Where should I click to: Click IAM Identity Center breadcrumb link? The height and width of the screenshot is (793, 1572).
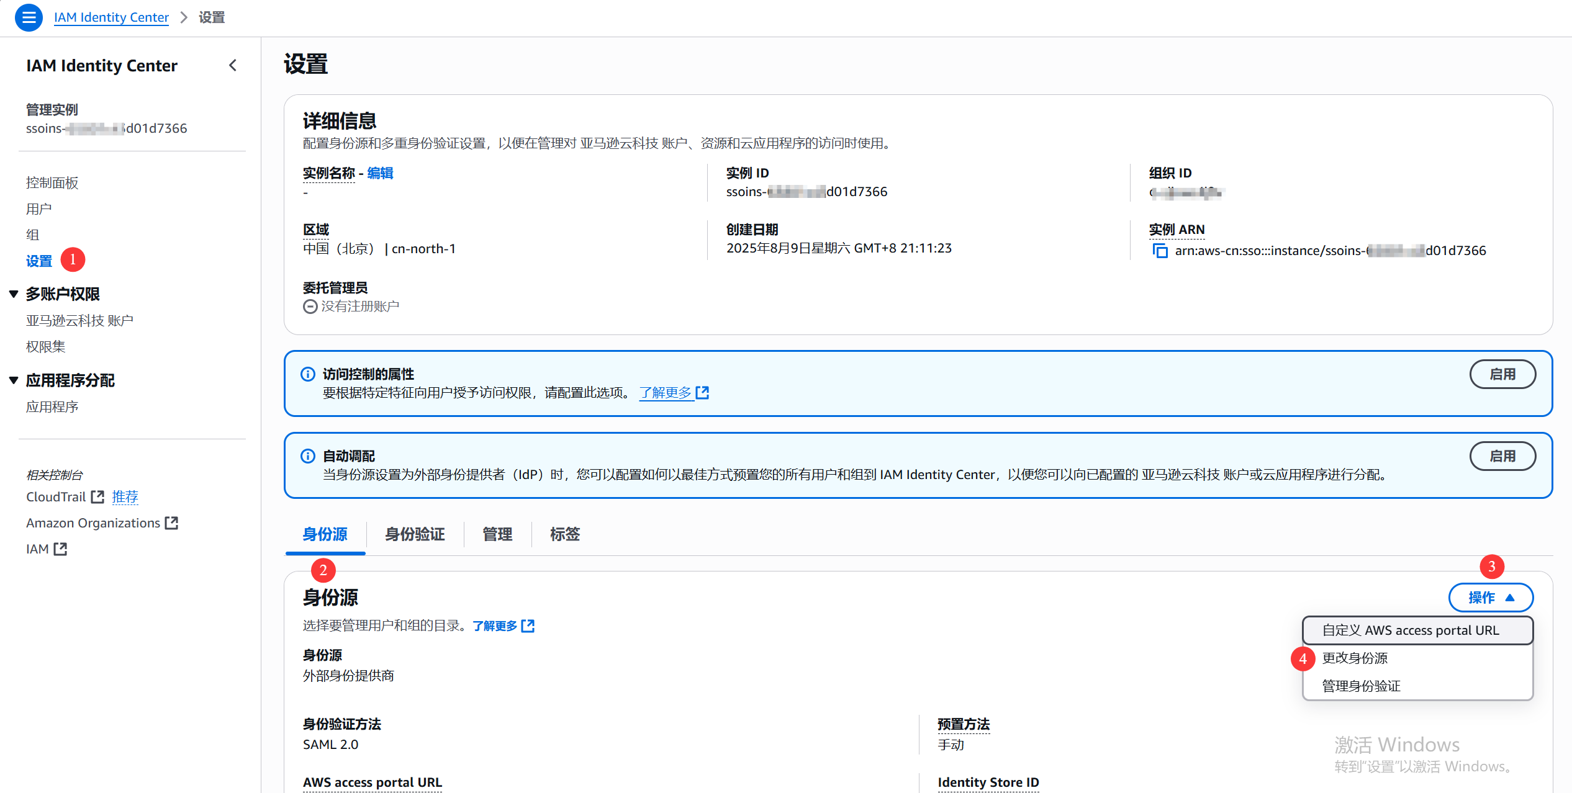111,17
